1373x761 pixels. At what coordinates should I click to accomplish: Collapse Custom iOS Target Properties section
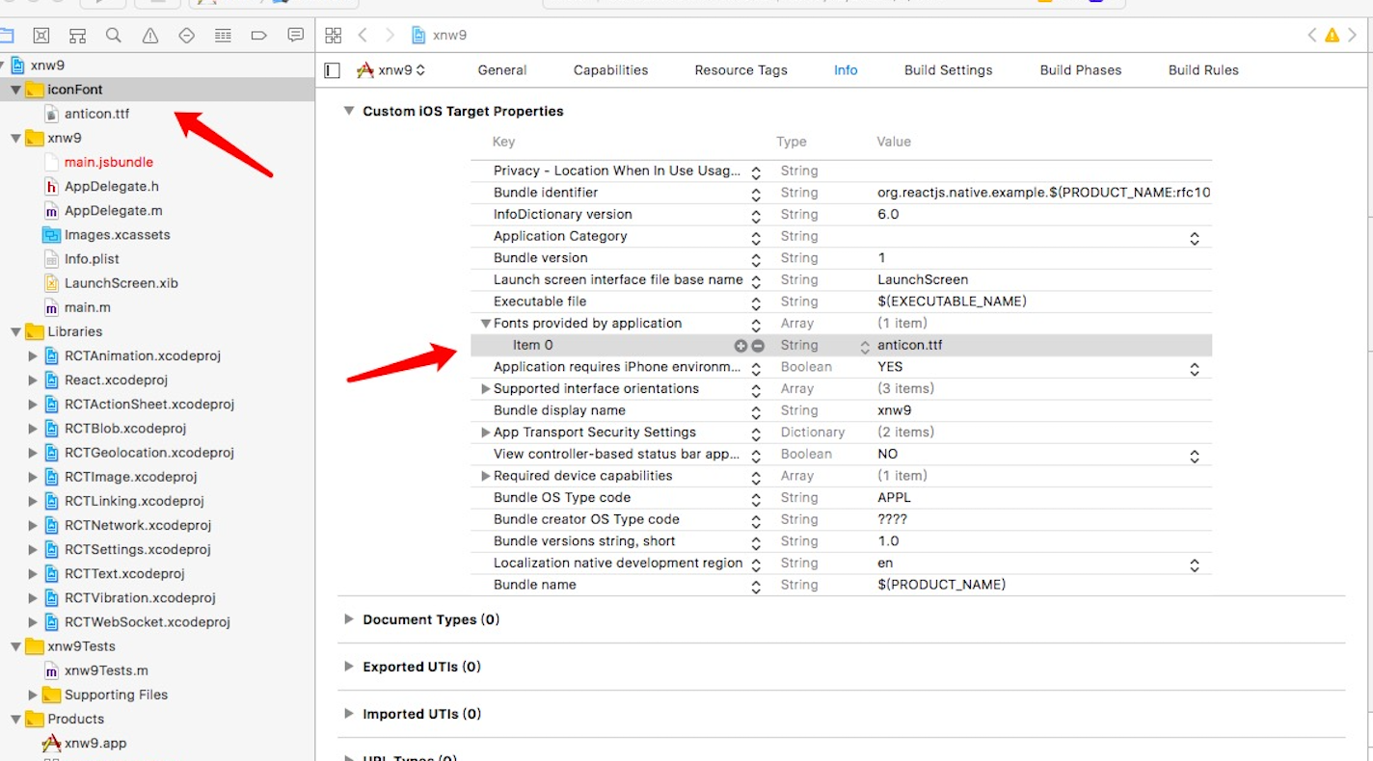(349, 111)
